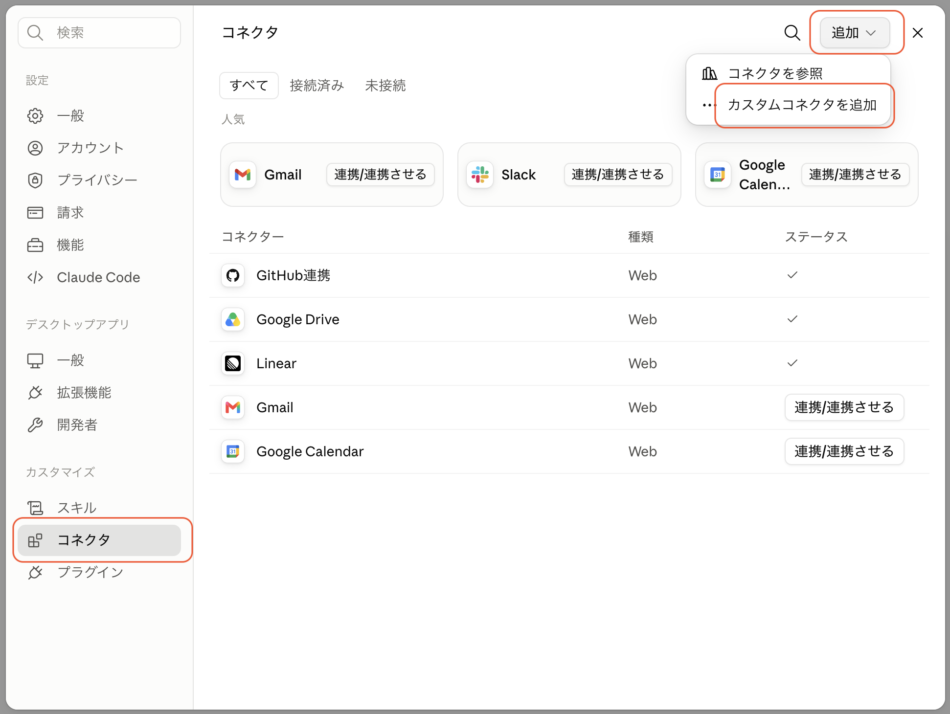Screen dimensions: 950x714
Task: Click the 検索 search field
Action: point(99,33)
